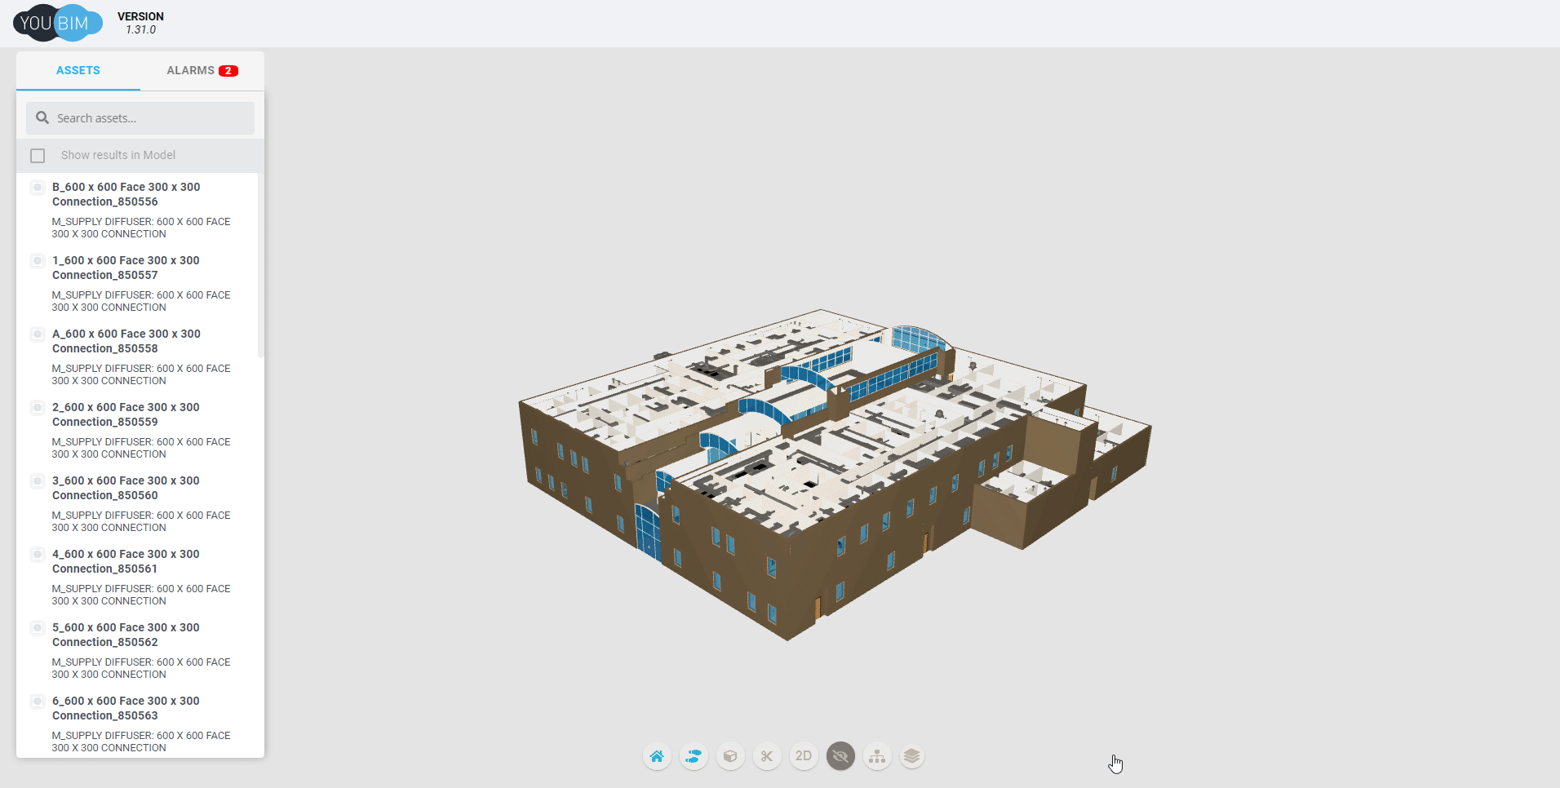Screen dimensions: 1560x788
Task: Click the YOUBIM logo
Action: [57, 22]
